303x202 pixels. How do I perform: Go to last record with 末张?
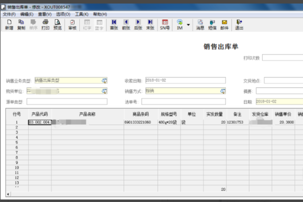tap(150, 25)
